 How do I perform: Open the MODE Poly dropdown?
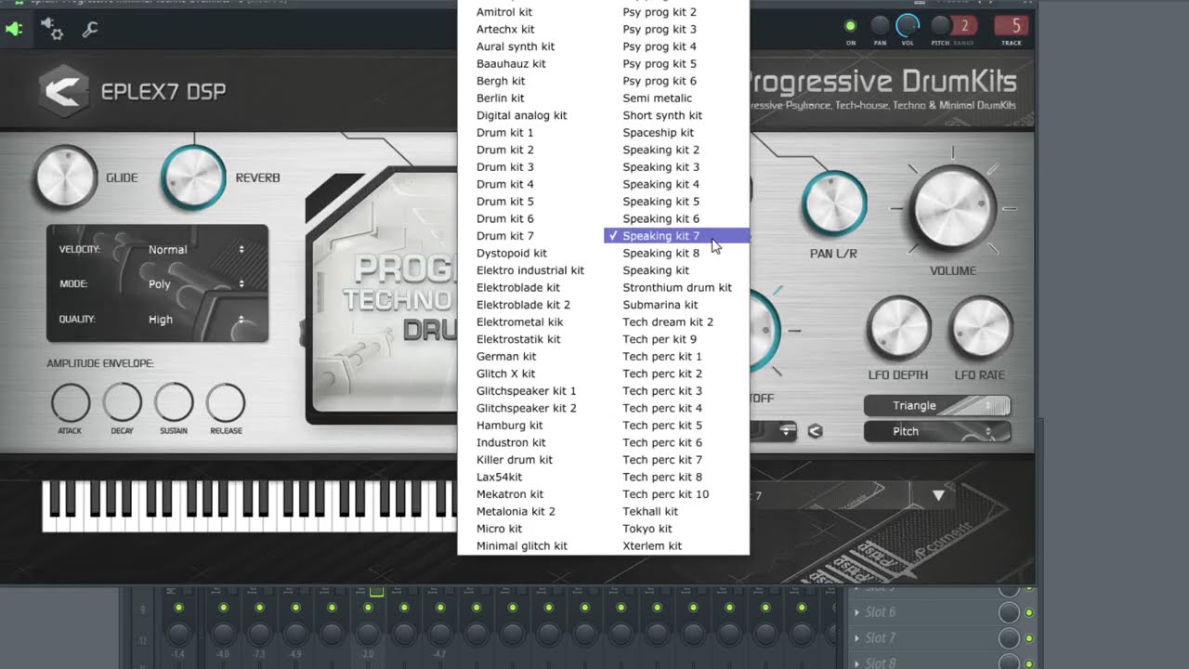tap(195, 283)
